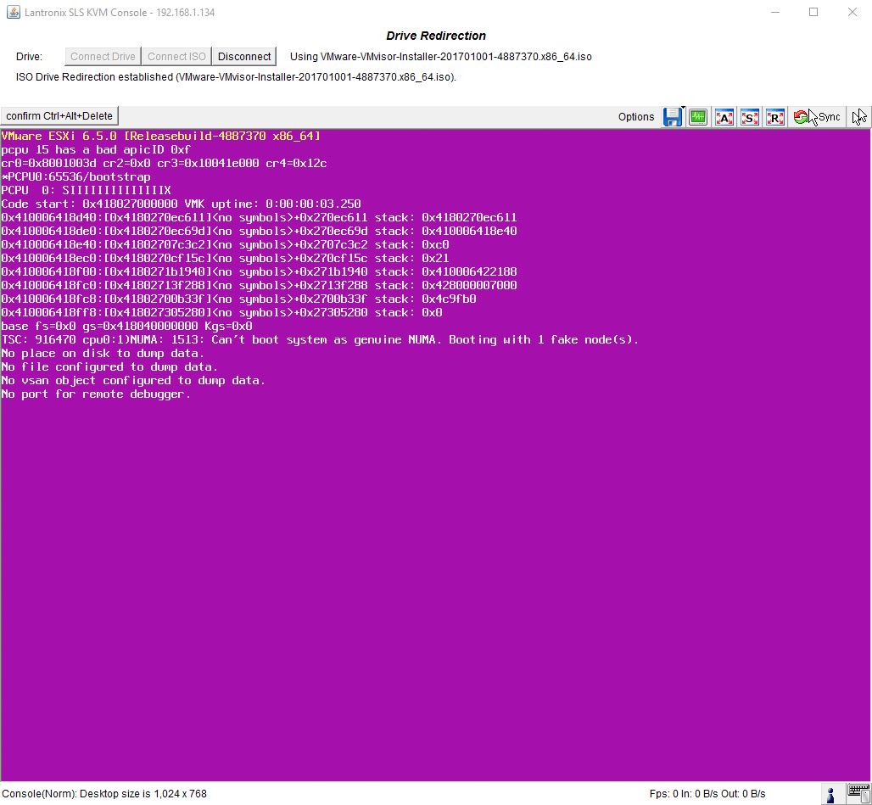The image size is (872, 805).
Task: Click the '*PCPU0:65536/bootstrap' line
Action: click(x=75, y=176)
